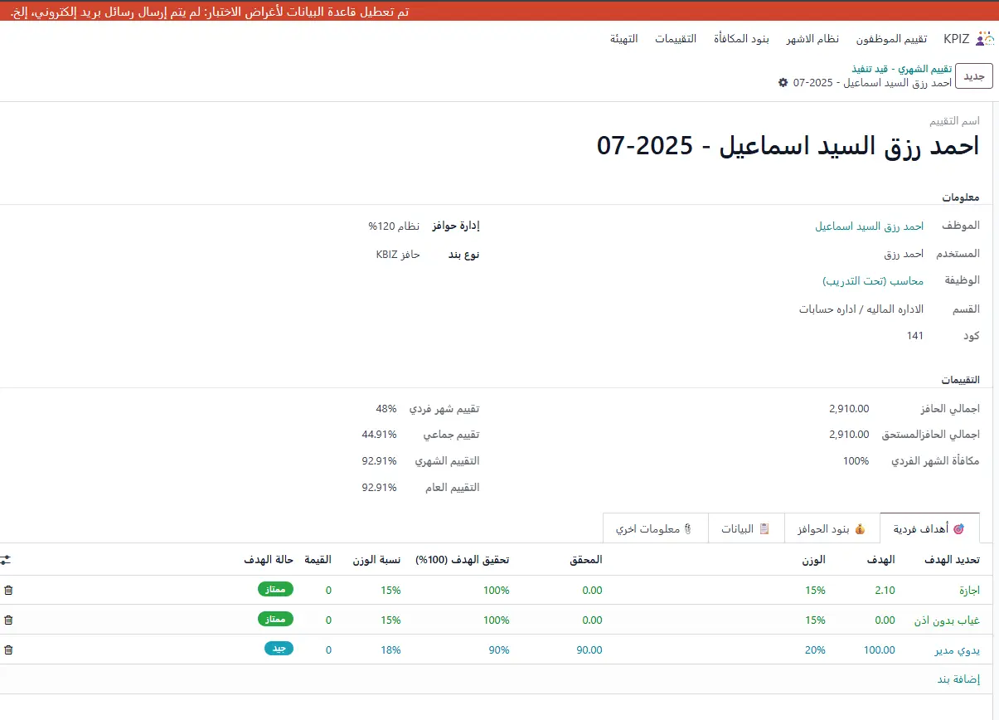Click the green ممتاز badge in اجازة row

point(275,590)
